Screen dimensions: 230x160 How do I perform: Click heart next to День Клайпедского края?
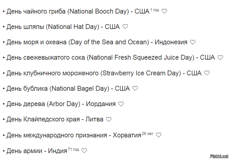tap(109, 119)
